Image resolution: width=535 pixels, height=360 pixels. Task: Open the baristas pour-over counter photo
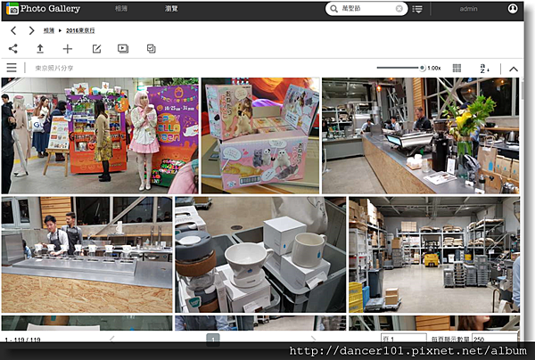(x=87, y=254)
